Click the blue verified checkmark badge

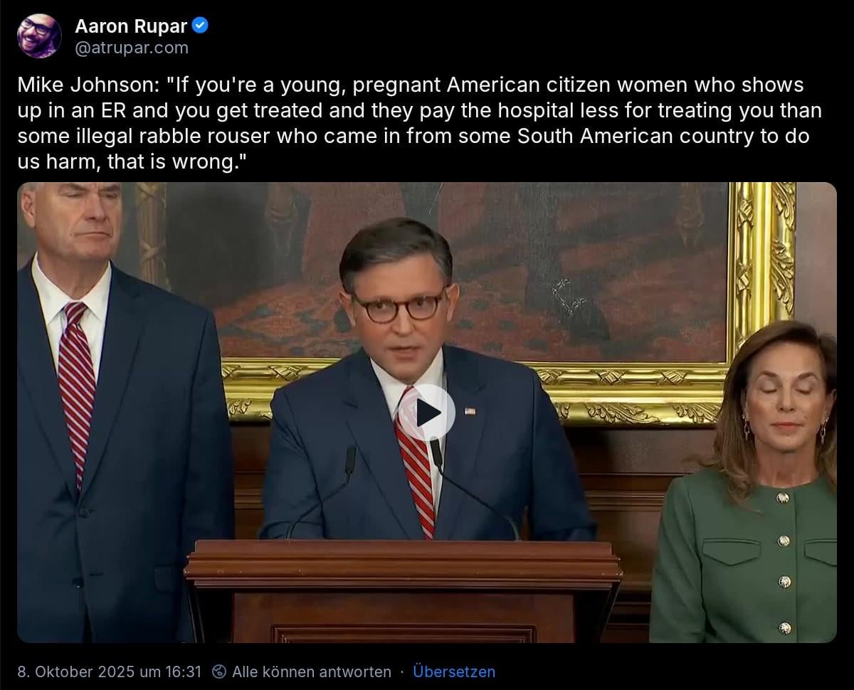(201, 26)
